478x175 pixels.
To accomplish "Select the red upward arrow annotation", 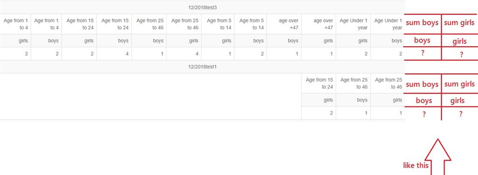I will click(438, 157).
